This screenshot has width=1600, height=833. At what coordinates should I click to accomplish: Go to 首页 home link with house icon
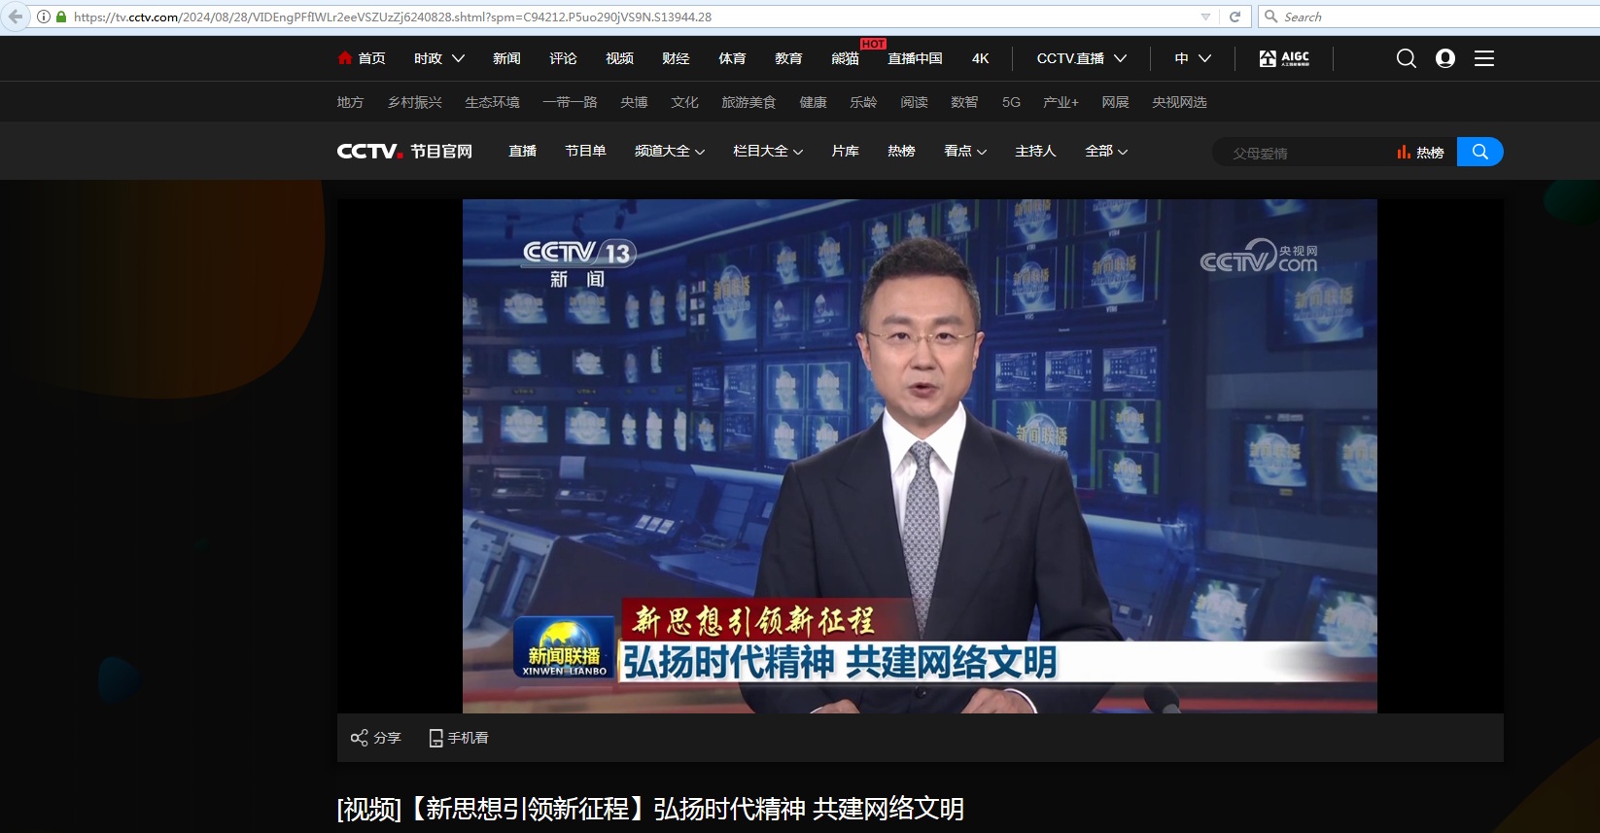(x=362, y=58)
